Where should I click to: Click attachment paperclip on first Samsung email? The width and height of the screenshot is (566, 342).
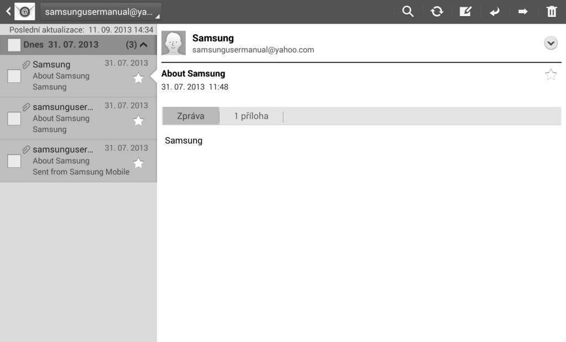click(26, 65)
